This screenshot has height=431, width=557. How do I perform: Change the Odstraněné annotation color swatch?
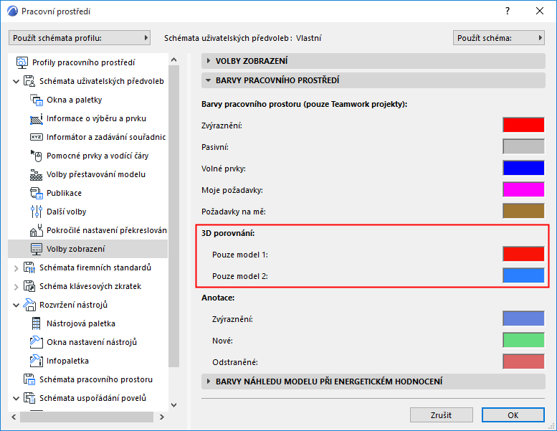point(523,361)
